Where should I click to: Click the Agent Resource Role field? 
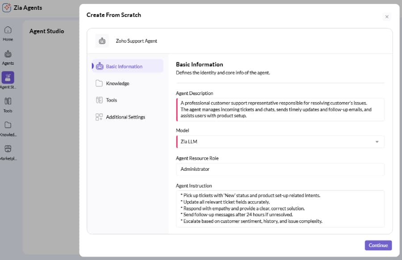point(280,169)
